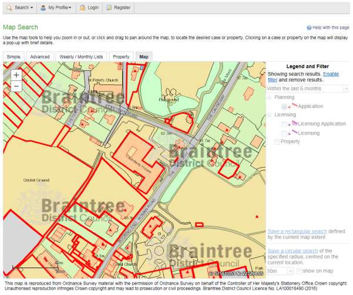
Task: Click 'Save a circular search' link
Action: [x=293, y=250]
